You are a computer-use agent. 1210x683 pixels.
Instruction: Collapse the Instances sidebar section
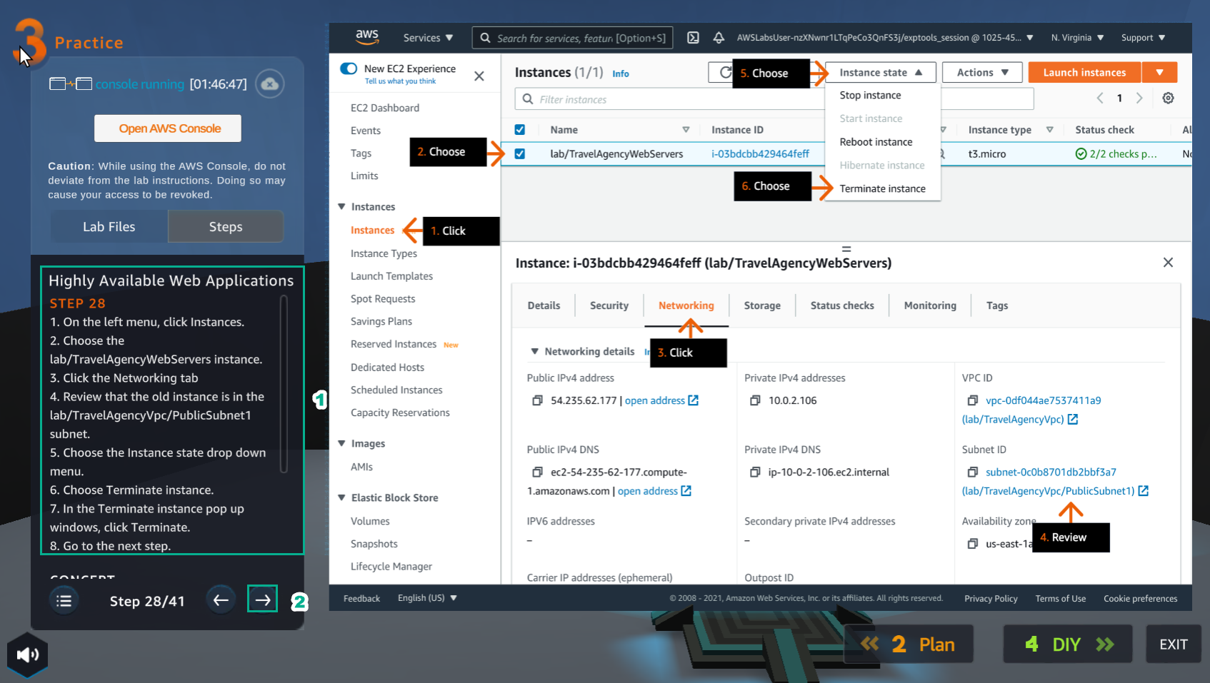(x=341, y=207)
